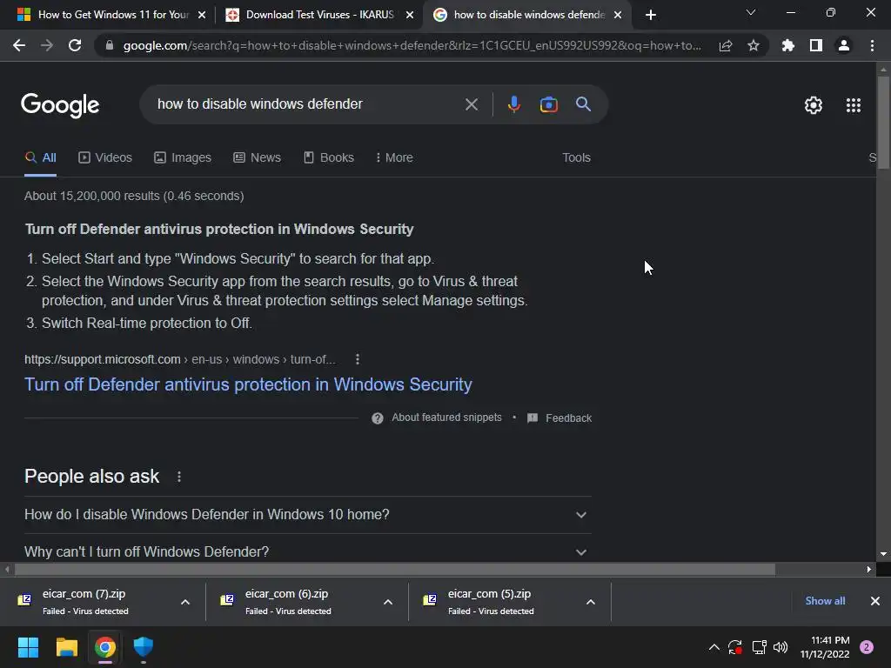891x668 pixels.
Task: Click the vertical page scrollbar
Action: [x=883, y=122]
